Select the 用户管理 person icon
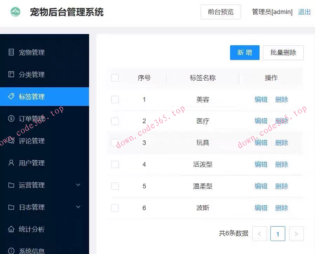 pyautogui.click(x=12, y=163)
